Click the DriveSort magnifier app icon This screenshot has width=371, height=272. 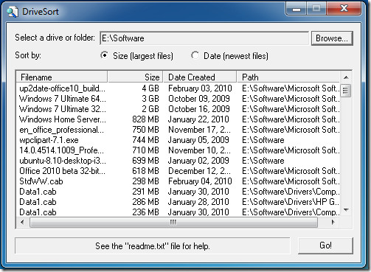tap(13, 12)
